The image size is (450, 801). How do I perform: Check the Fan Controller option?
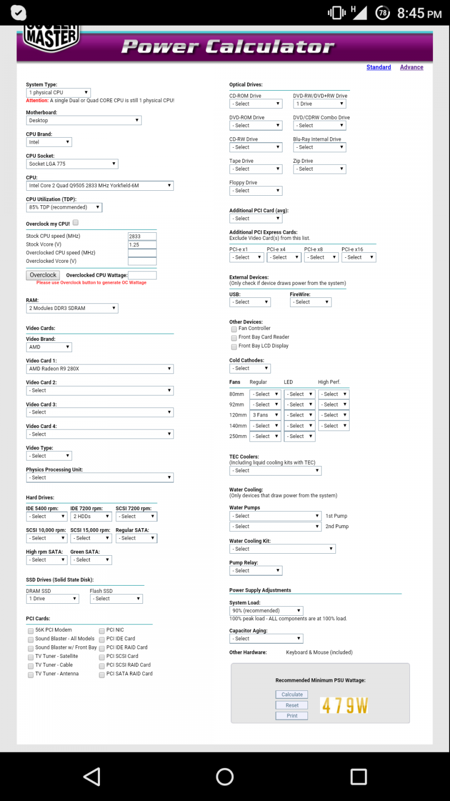[x=233, y=329]
